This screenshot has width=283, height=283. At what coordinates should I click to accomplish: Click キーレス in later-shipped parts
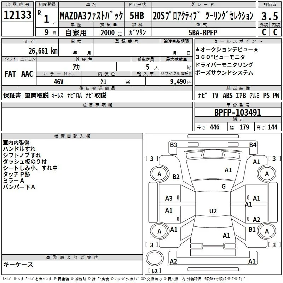57,96
